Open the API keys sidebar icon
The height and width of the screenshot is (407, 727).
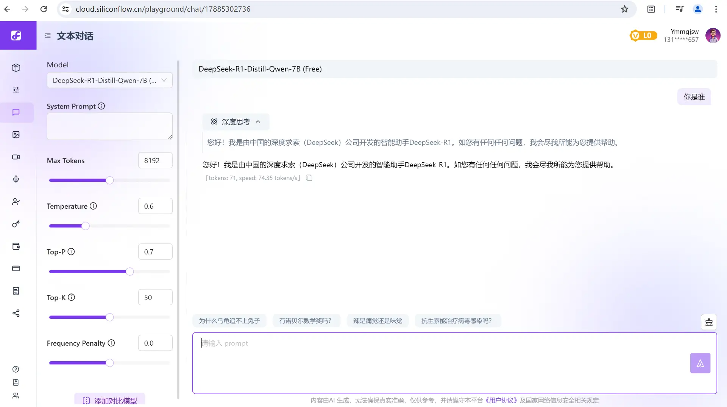pos(16,224)
